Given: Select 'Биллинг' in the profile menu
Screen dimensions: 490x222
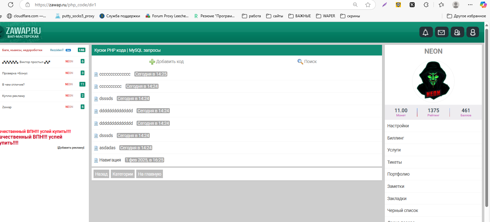Looking at the screenshot, I should tap(396, 138).
